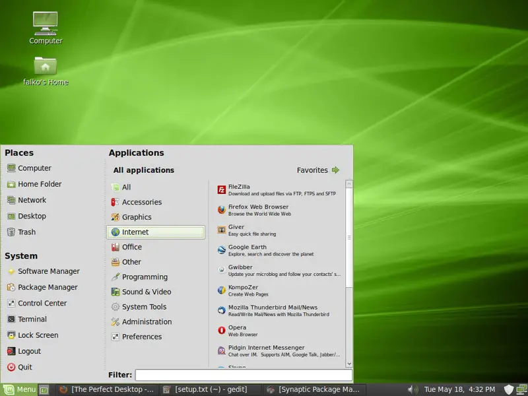Screen dimensions: 528x396
Task: Select the Programming category
Action: 156,277
